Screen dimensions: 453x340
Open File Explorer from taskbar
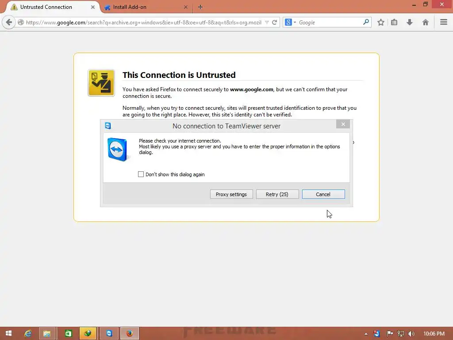tap(47, 333)
